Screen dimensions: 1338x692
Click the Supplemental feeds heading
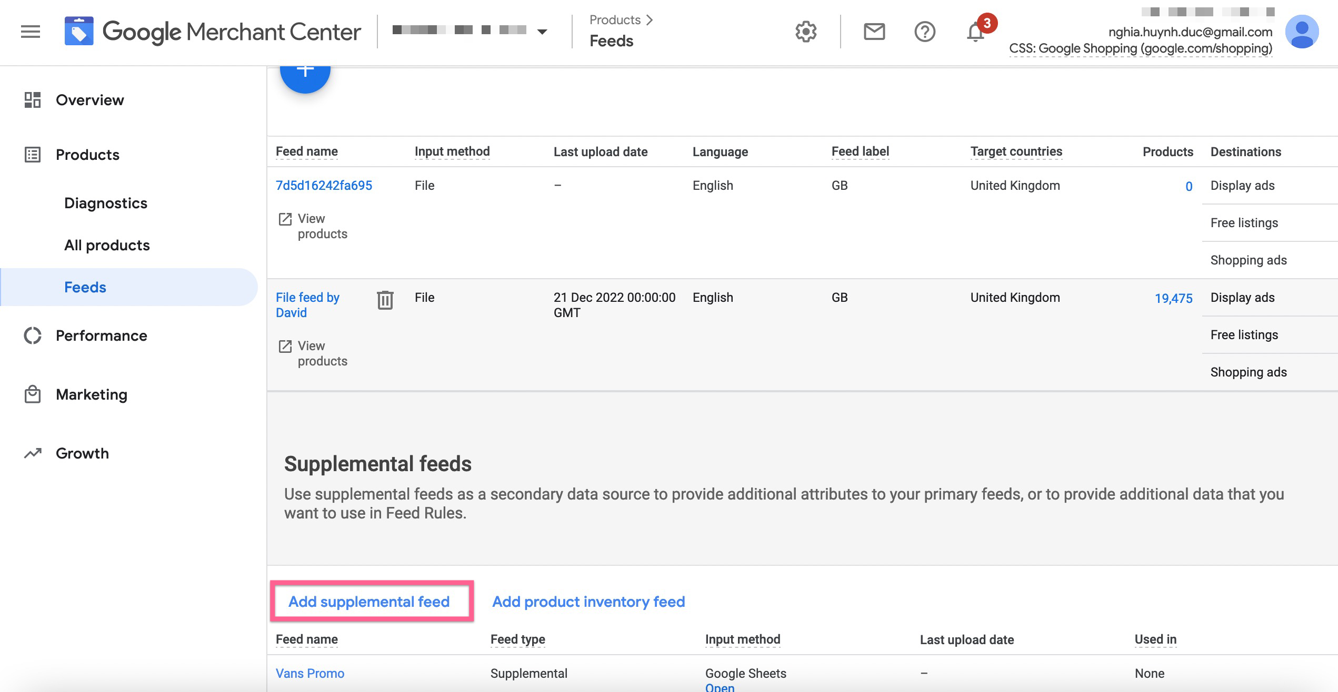[378, 464]
